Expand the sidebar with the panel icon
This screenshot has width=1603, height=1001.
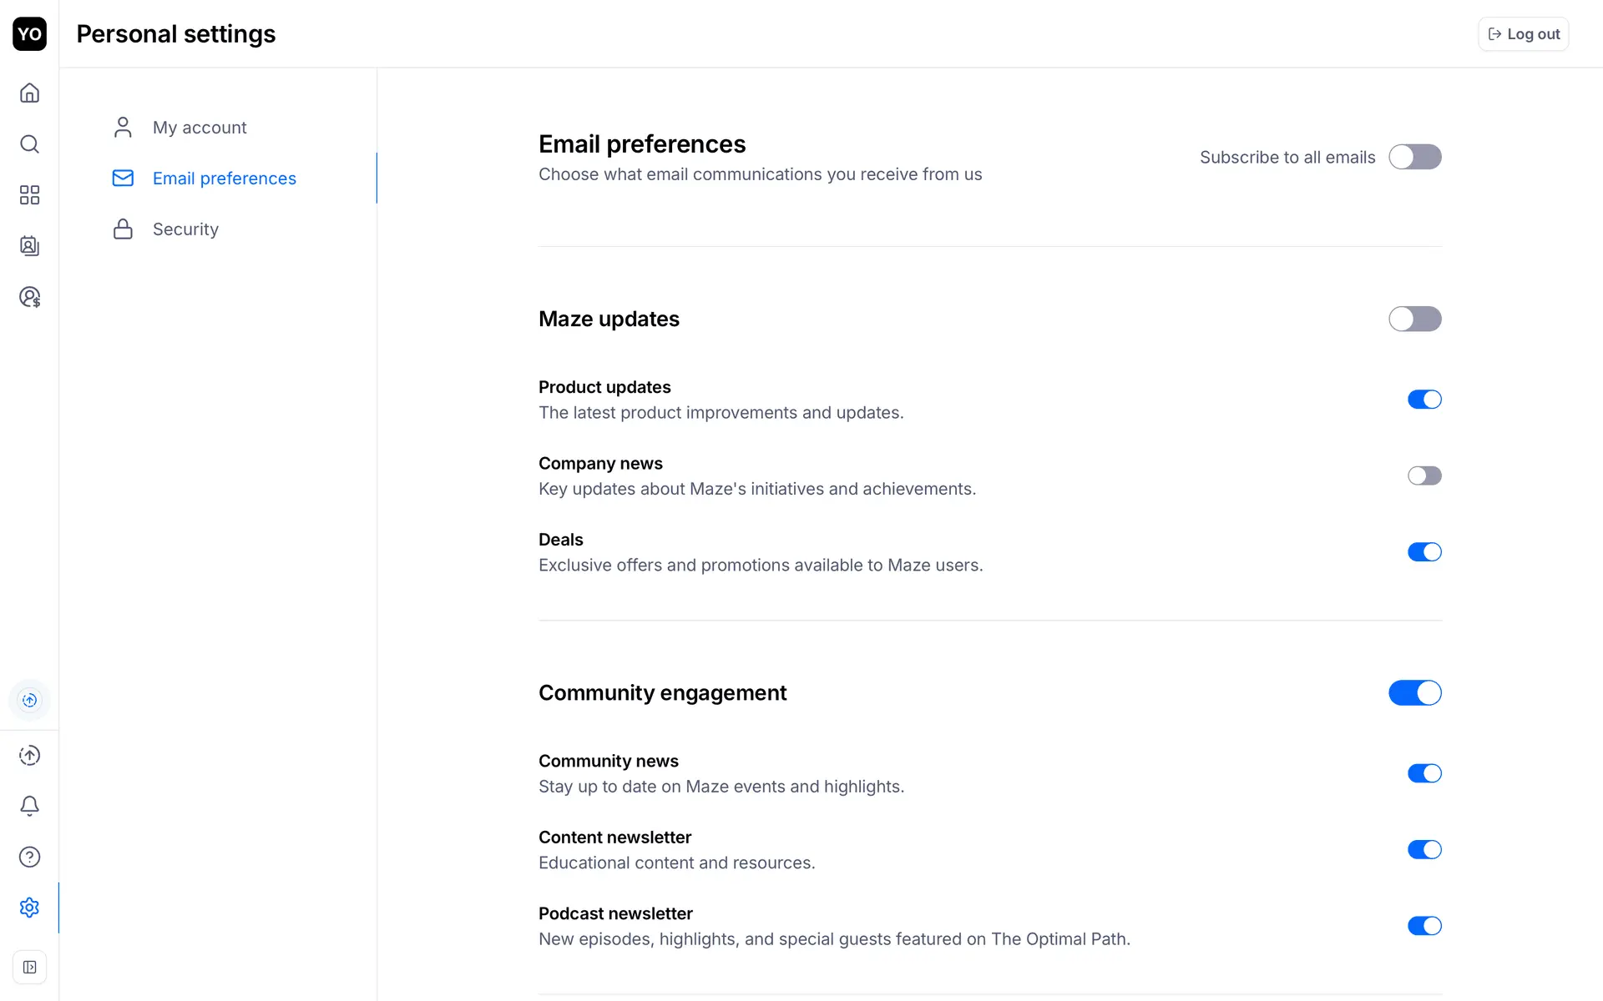(x=29, y=968)
